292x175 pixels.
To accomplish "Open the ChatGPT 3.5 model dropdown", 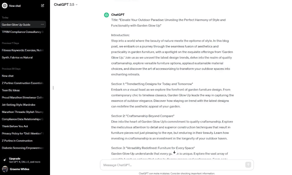I will click(65, 4).
